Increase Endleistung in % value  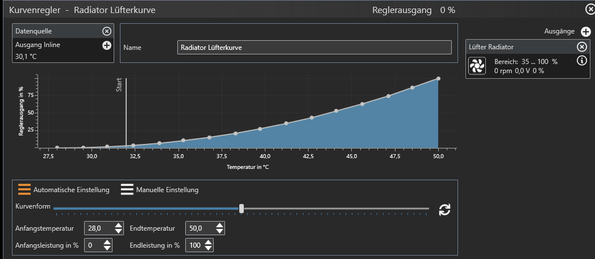[x=209, y=243]
